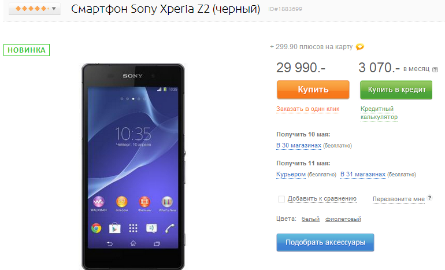This screenshot has width=445, height=270.
Task: Click the Chrome icon on phone image
Action: [x=96, y=228]
